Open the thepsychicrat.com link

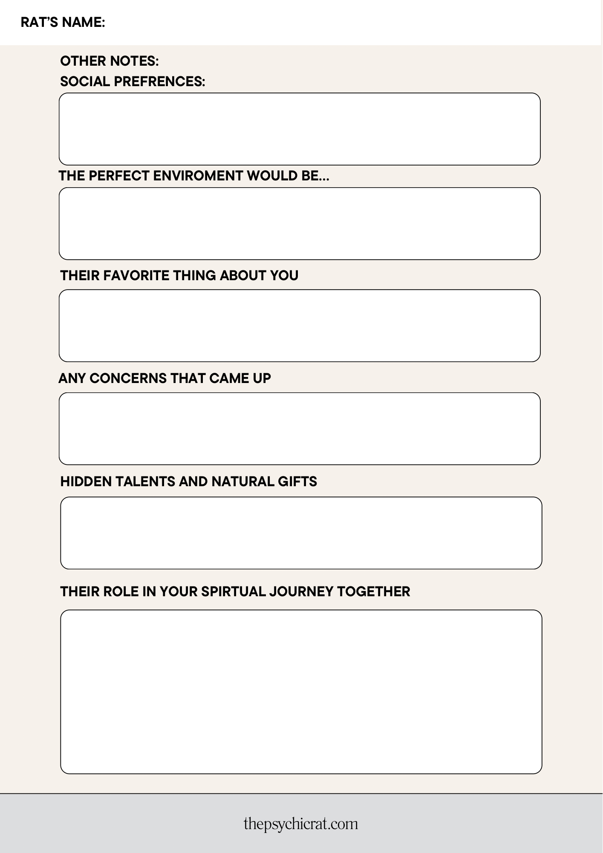click(301, 824)
